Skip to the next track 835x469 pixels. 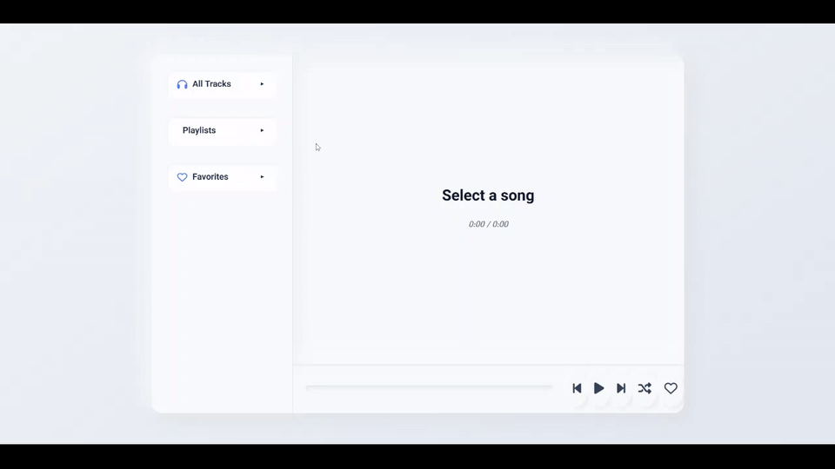(x=621, y=388)
